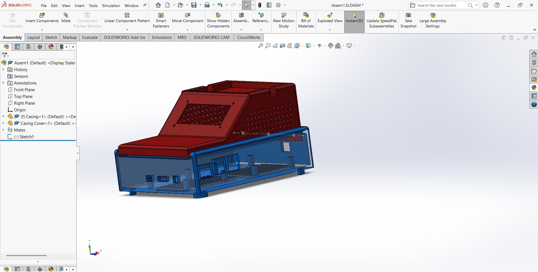Start a New Motion Study
Screen dimensions: 538x272
(284, 20)
